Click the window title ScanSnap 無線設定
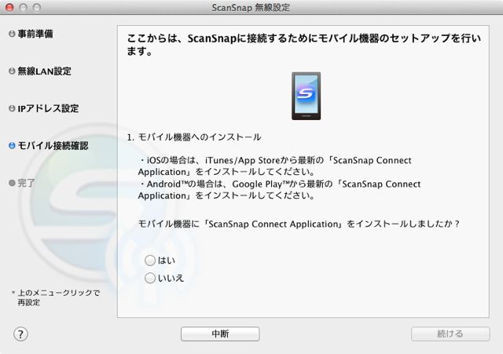 click(251, 8)
